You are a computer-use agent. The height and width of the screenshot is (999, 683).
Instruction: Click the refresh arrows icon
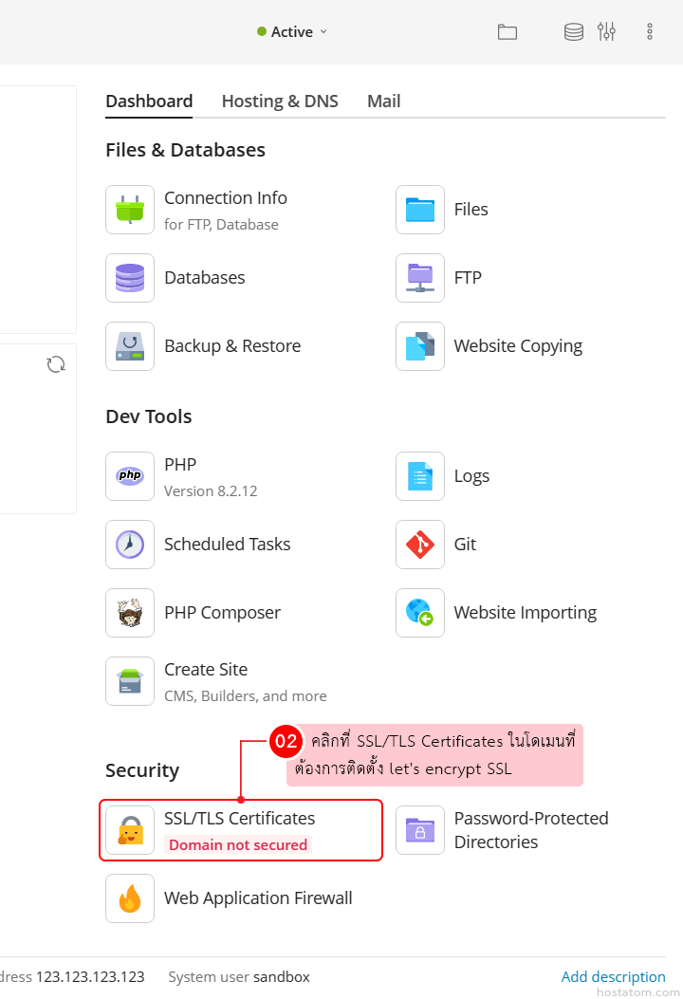(x=56, y=364)
